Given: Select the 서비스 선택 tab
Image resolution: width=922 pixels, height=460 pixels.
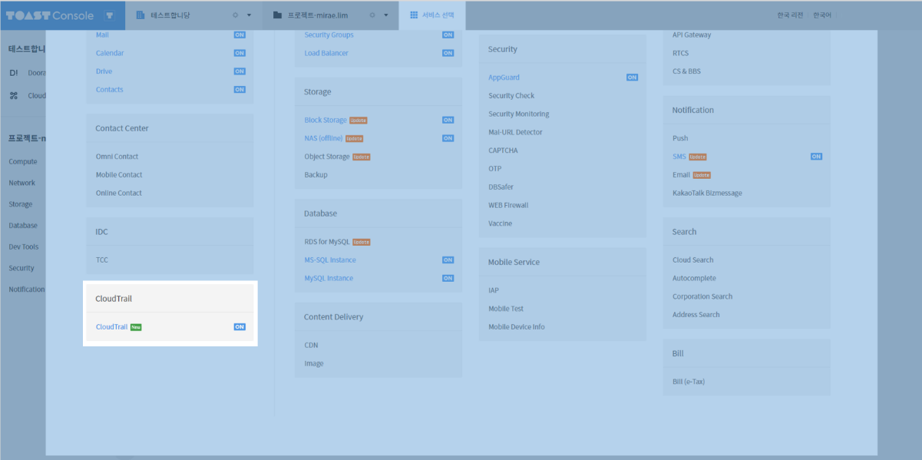Looking at the screenshot, I should [431, 15].
